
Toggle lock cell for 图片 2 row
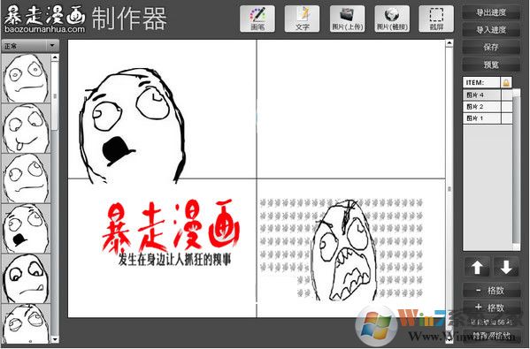tap(507, 107)
